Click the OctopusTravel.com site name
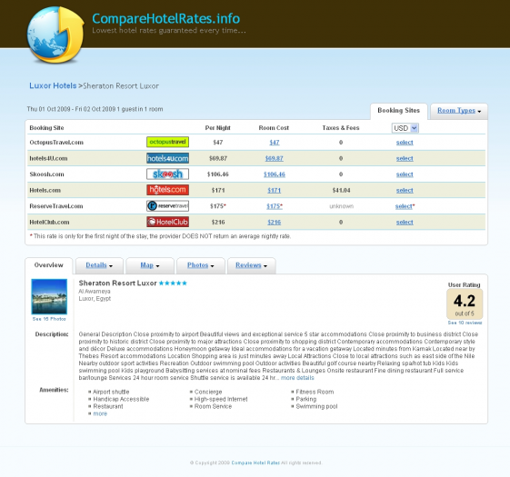The width and height of the screenshot is (510, 477). (x=56, y=143)
